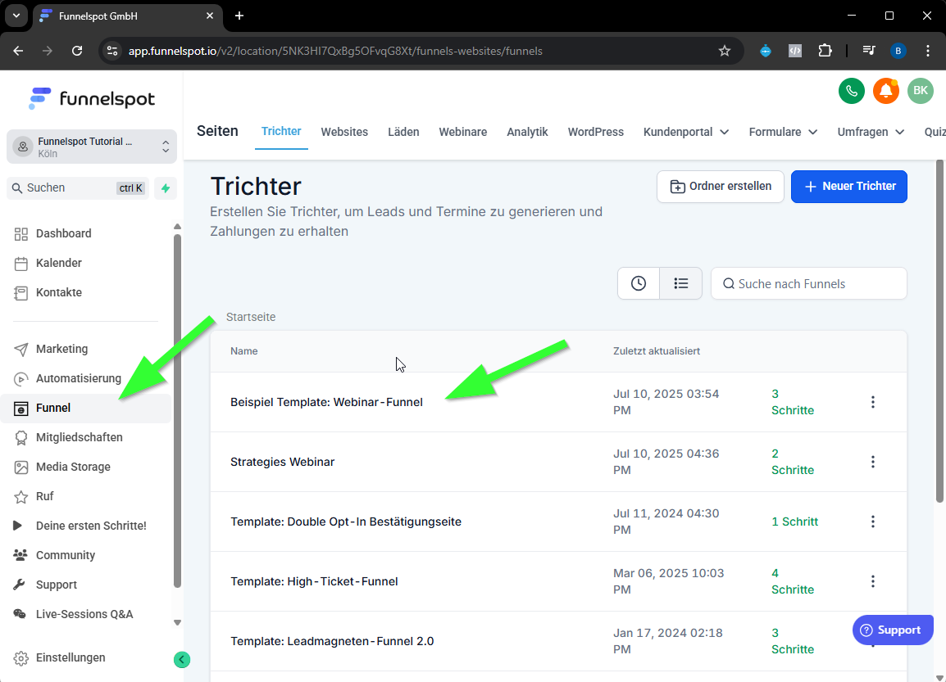946x682 pixels.
Task: Open a new browser tab
Action: coord(239,16)
